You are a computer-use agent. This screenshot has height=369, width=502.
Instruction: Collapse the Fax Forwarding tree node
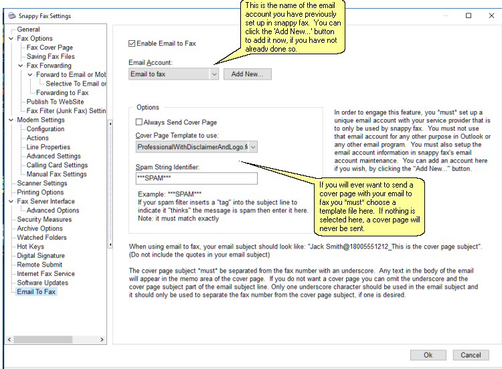click(21, 66)
